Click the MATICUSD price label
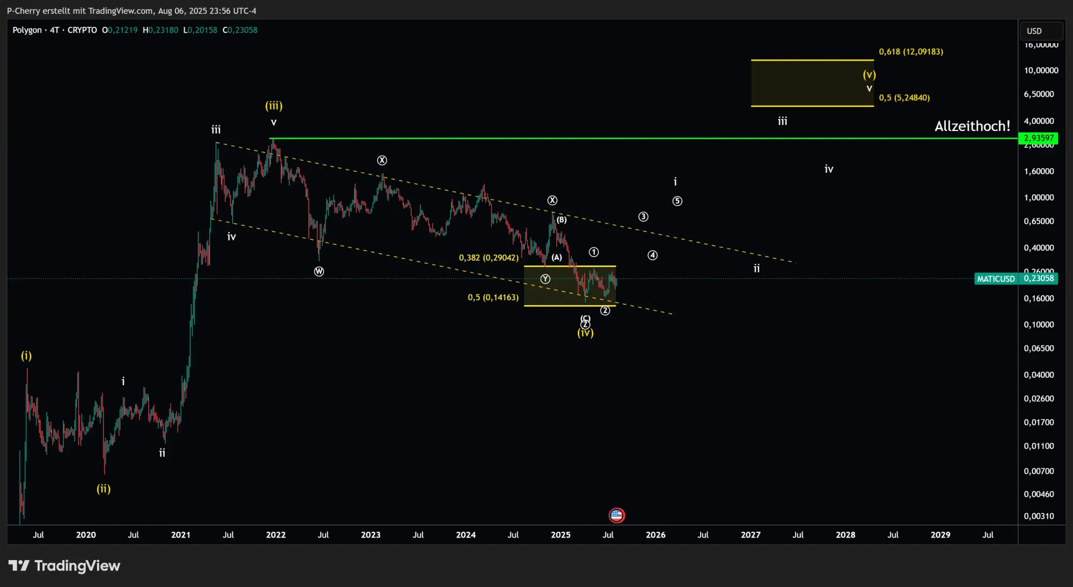Screen dimensions: 1073x587 tap(996, 278)
